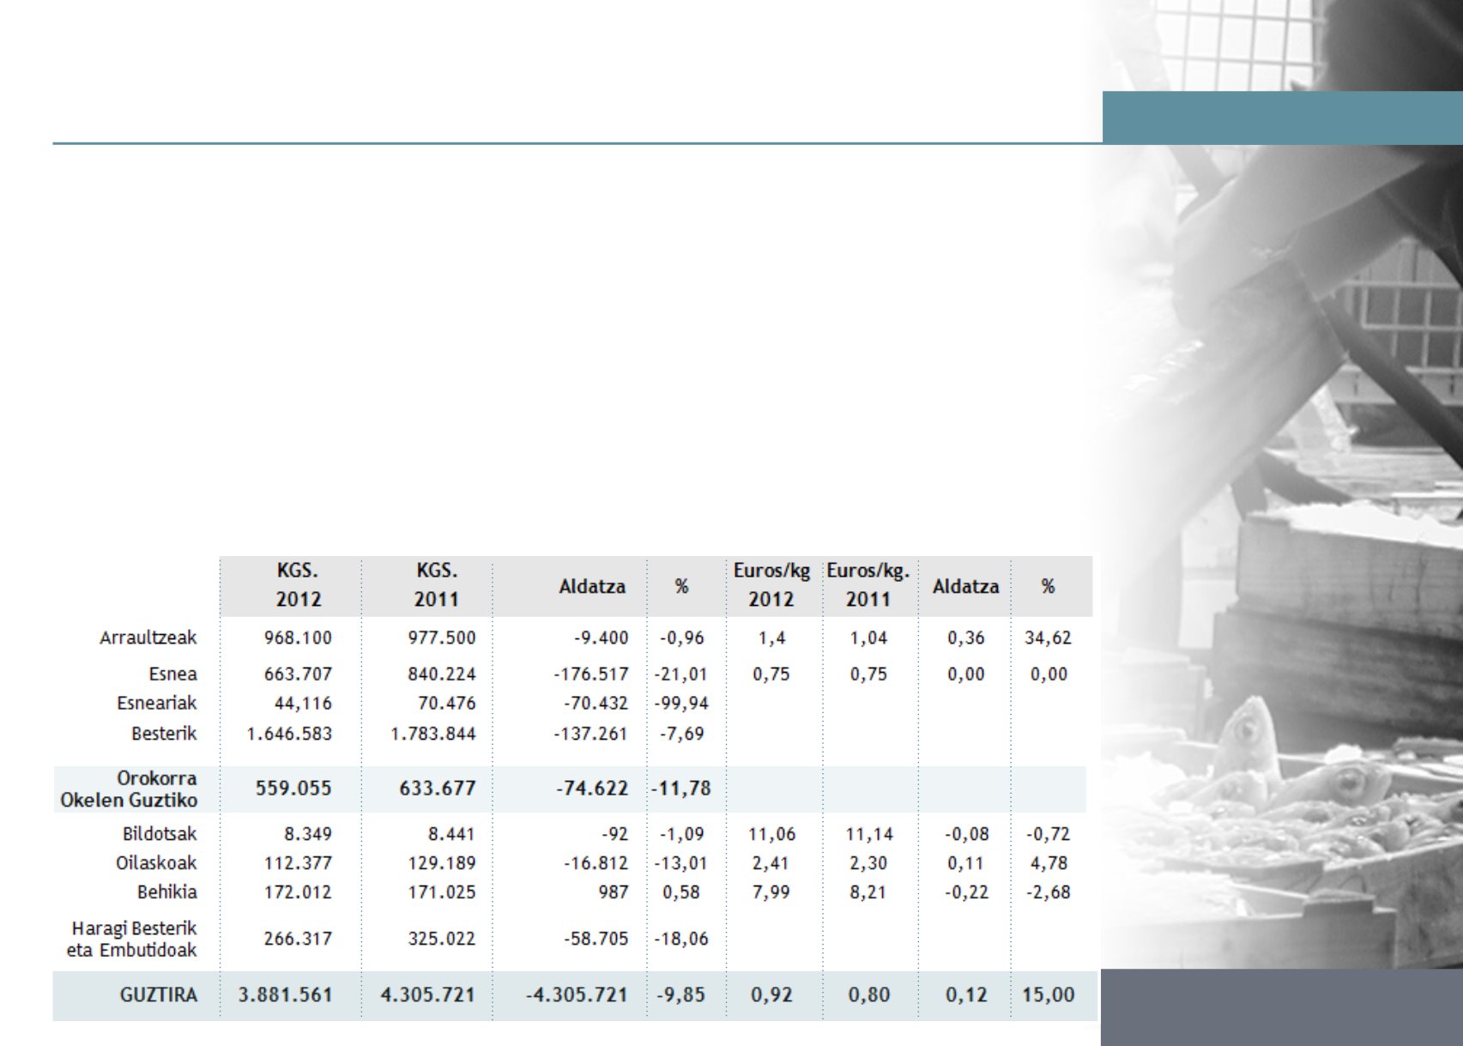Select the percentage -0,96
The height and width of the screenshot is (1046, 1463).
click(x=681, y=638)
